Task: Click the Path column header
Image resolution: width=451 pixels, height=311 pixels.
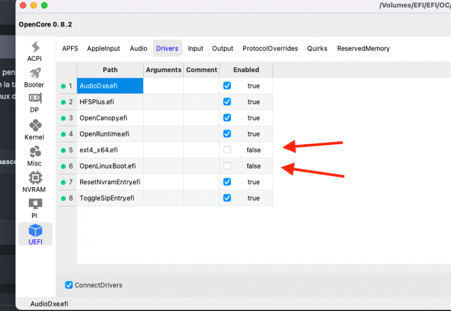Action: pos(110,70)
